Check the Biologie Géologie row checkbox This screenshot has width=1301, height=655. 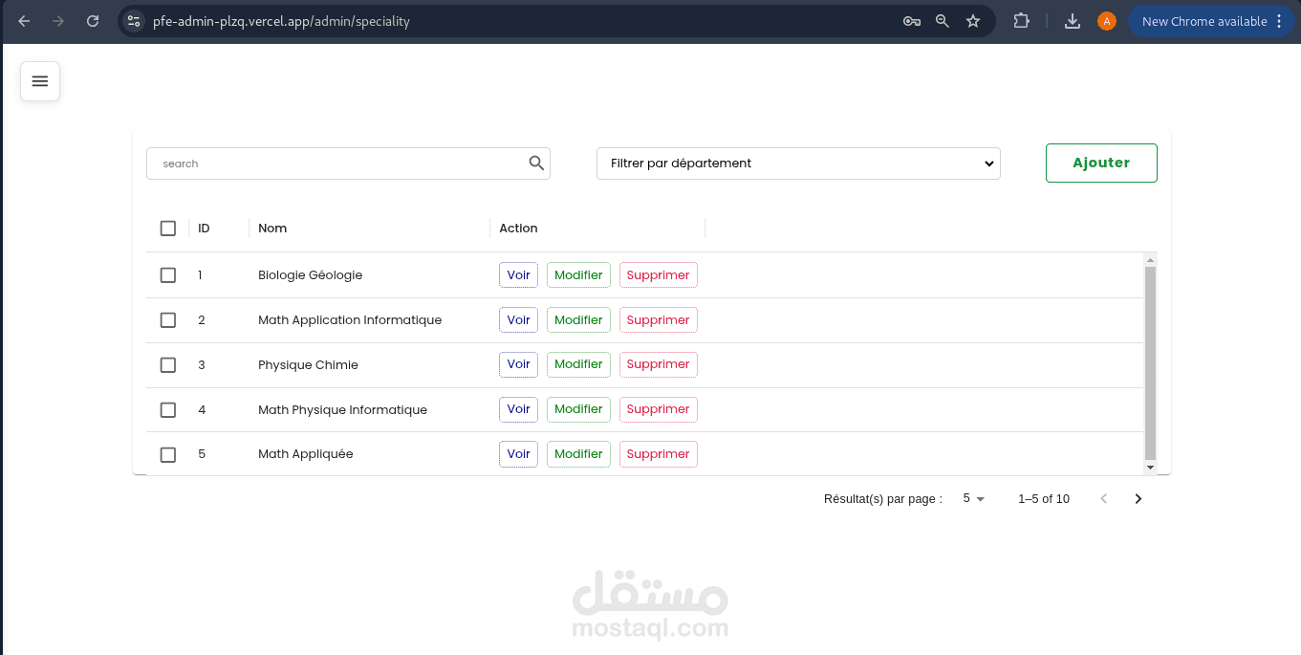(x=168, y=274)
